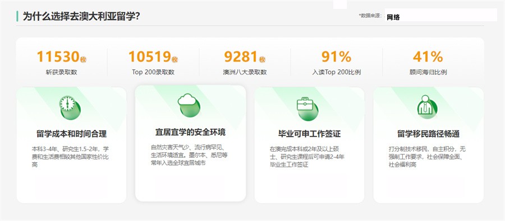Click the 91% statistic value
This screenshot has height=221, width=505.
(336, 57)
